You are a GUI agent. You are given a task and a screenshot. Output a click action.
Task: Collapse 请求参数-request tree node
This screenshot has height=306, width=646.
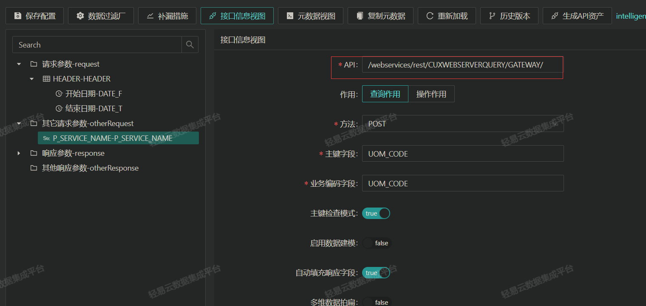[19, 64]
